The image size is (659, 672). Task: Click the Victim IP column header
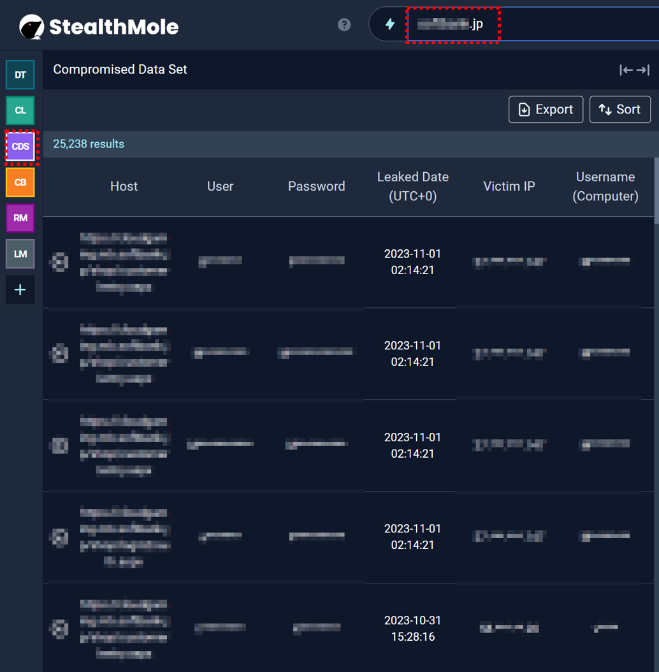pyautogui.click(x=509, y=187)
